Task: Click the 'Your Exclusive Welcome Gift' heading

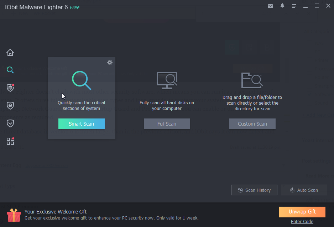Action: tap(56, 212)
